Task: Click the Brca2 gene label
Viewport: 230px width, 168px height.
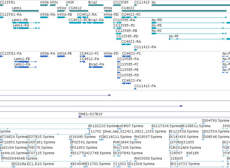Action: (92, 2)
